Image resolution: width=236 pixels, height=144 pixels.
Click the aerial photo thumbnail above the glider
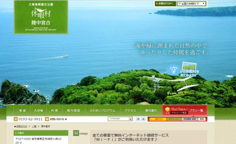click(189, 66)
